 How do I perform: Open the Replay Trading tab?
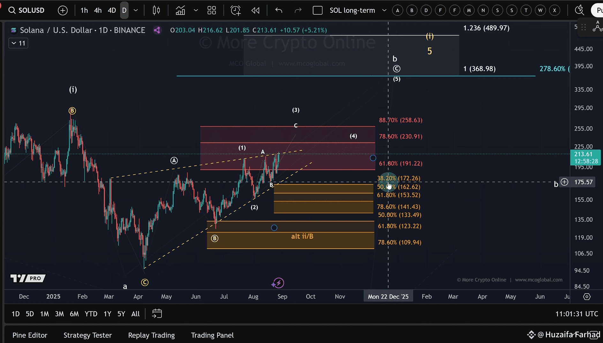151,335
